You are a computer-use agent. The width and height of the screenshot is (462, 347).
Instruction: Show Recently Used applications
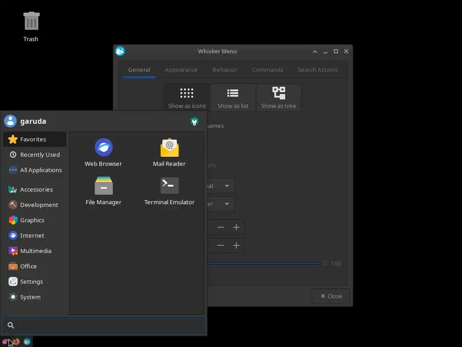pos(35,155)
